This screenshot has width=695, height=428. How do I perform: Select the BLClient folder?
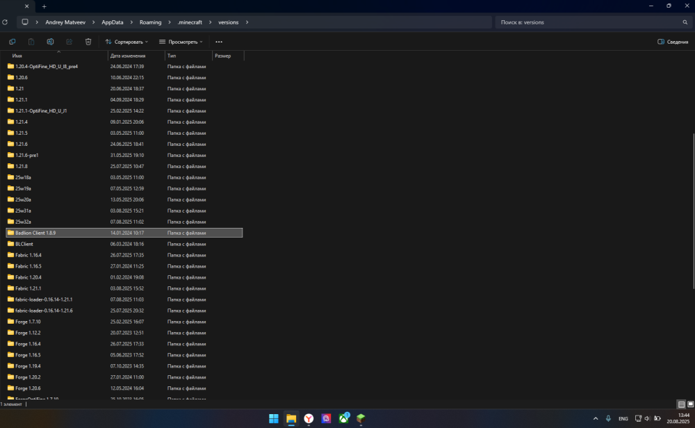[124, 244]
